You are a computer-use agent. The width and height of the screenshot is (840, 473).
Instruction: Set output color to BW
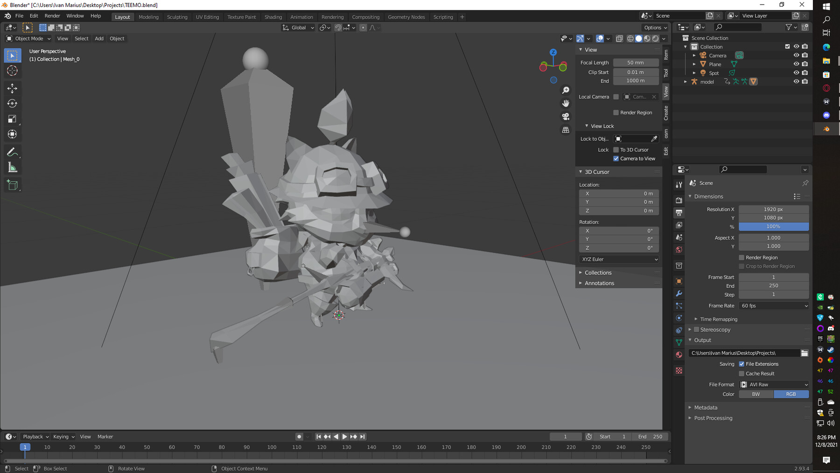(x=756, y=394)
